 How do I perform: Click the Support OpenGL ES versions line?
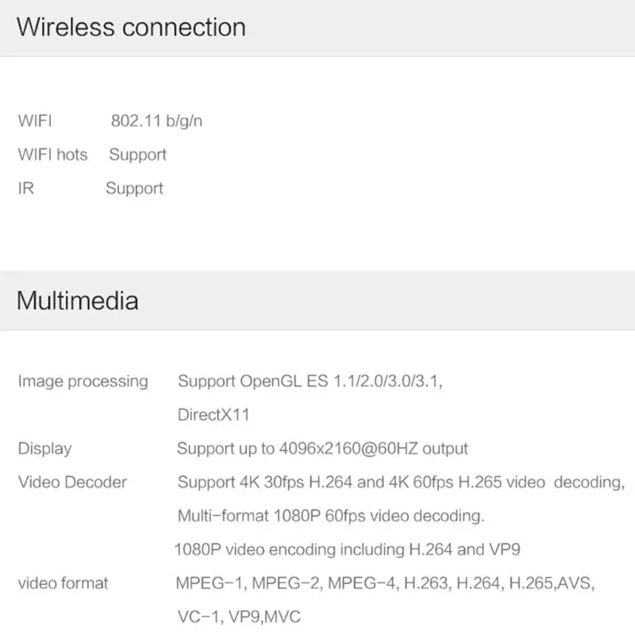pos(310,381)
